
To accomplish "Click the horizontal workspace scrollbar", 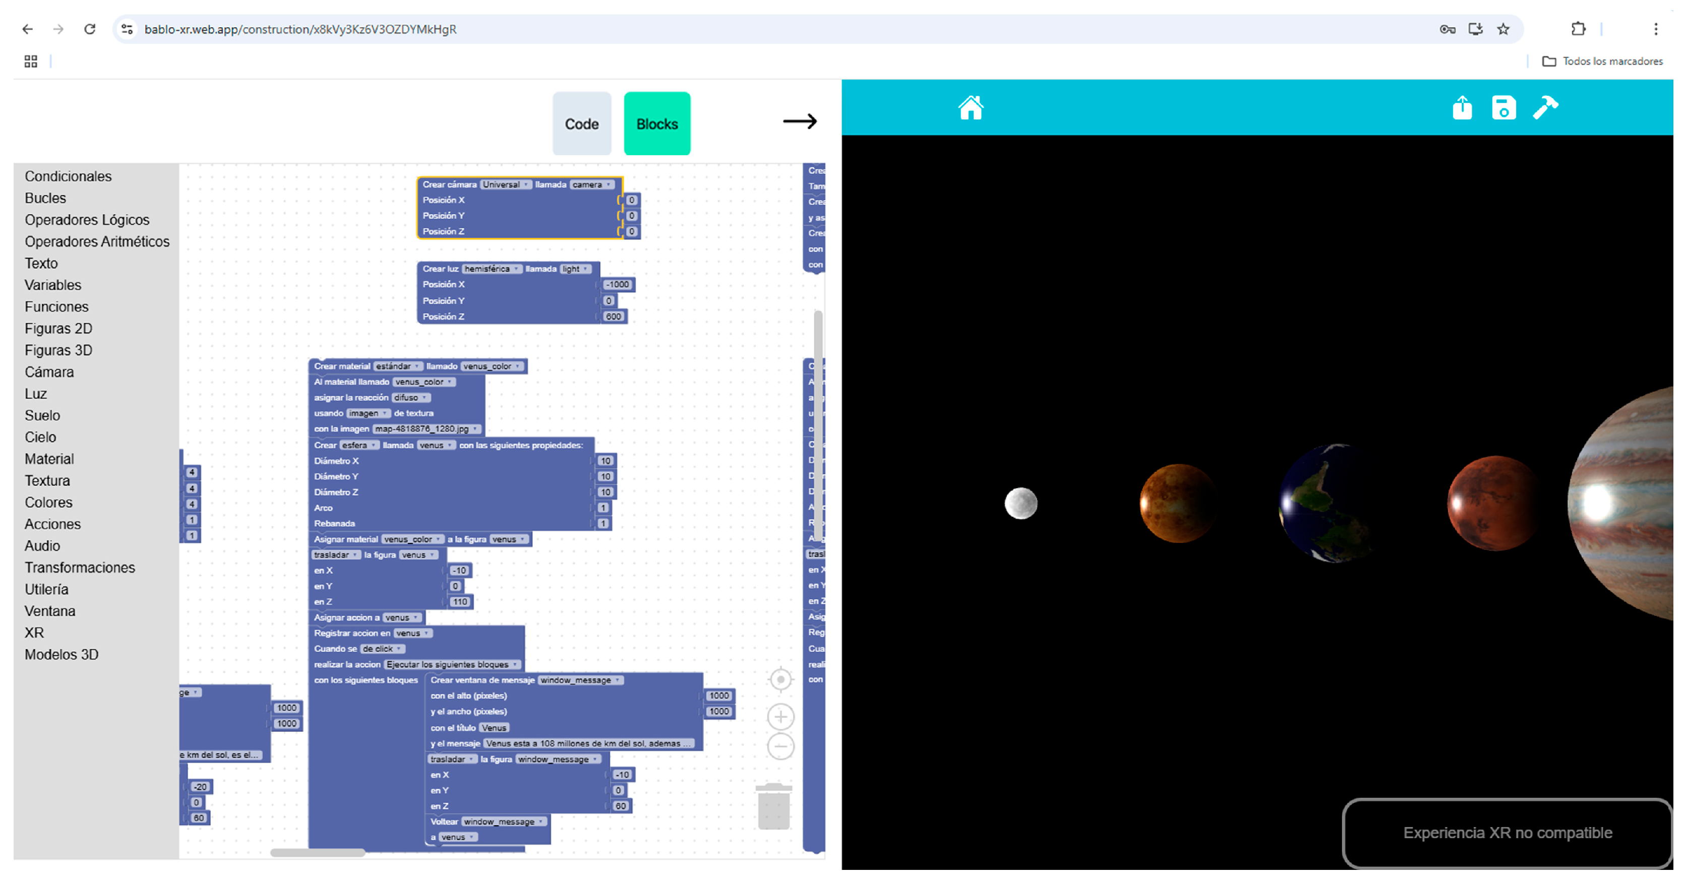I will click(x=318, y=852).
